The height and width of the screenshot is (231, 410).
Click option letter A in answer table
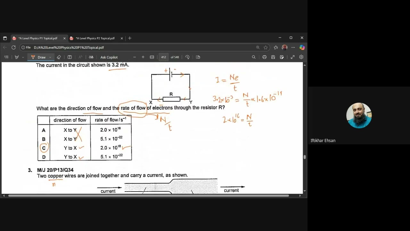44,130
